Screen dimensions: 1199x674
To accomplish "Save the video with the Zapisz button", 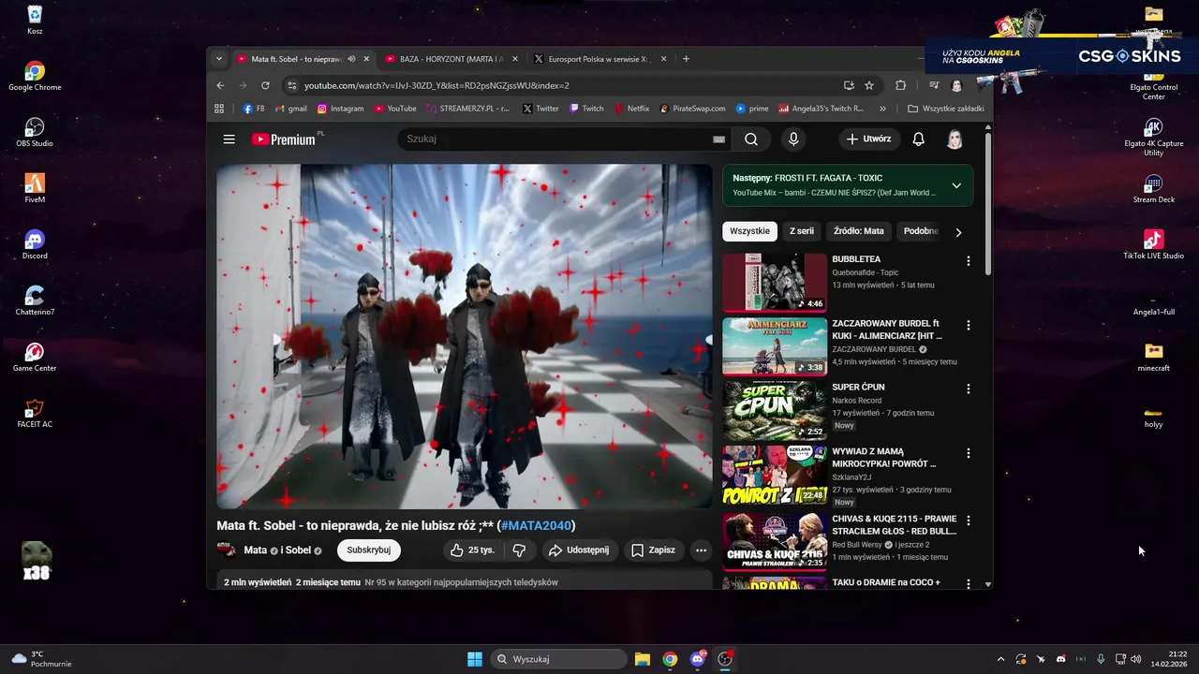I will (x=654, y=550).
